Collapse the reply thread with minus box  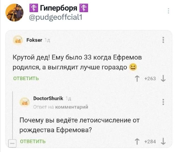pyautogui.click(x=12, y=143)
